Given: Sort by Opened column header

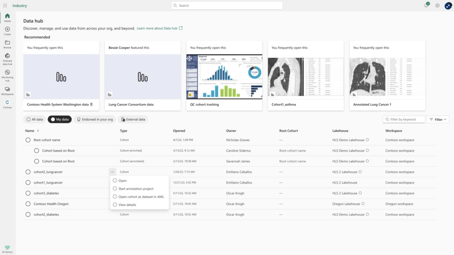Looking at the screenshot, I should click(x=179, y=131).
